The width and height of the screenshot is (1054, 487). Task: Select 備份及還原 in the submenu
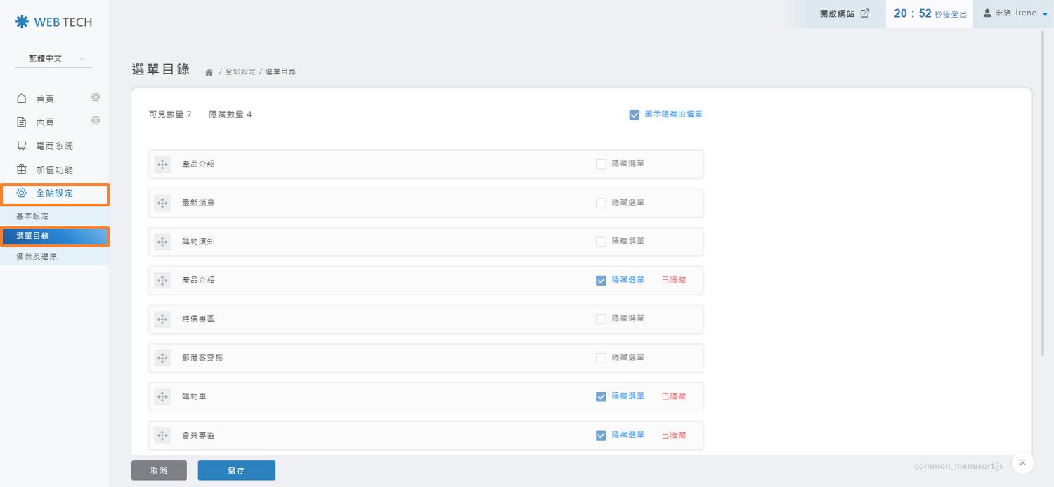37,256
